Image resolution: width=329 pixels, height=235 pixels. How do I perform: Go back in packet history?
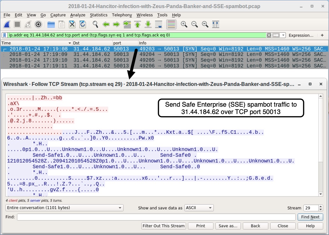(106, 24)
